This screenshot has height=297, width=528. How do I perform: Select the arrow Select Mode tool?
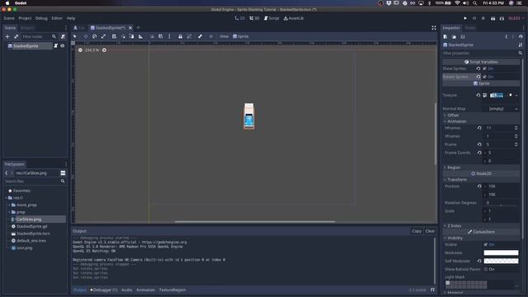75,36
